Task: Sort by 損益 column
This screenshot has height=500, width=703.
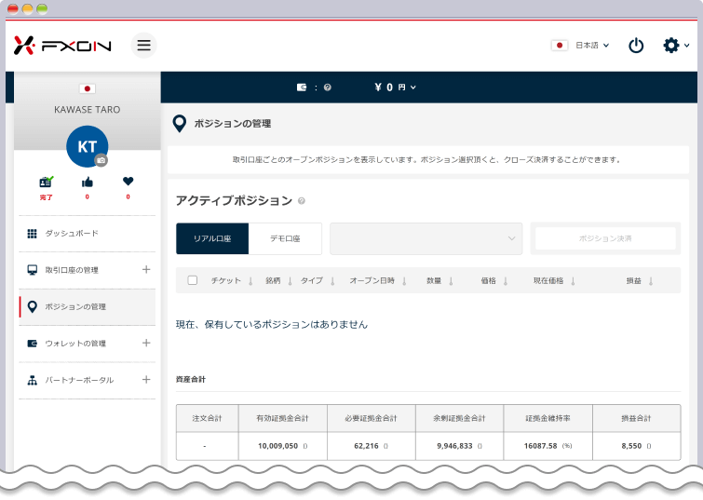Action: [x=640, y=280]
